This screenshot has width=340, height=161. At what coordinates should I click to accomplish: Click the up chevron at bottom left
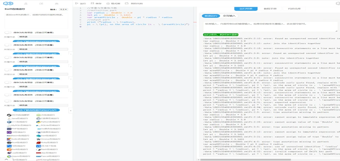point(6,159)
